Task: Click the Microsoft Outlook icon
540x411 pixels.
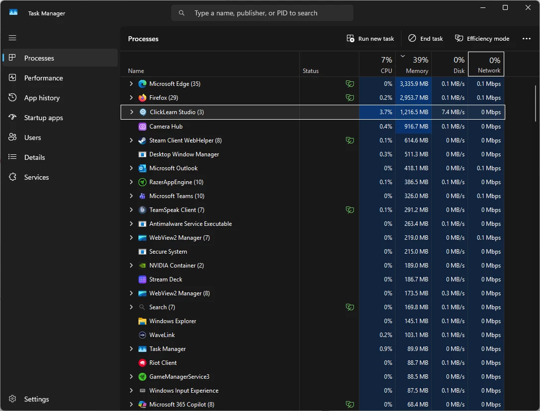Action: click(142, 168)
